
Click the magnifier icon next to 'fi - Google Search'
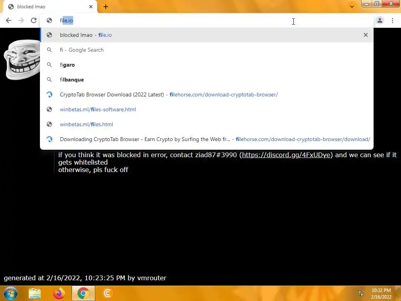(x=49, y=50)
